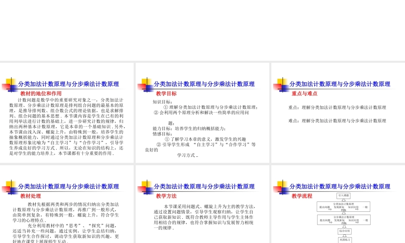Screen dimensions: 405x243
Task: Open the slide titled 教材的地位和作用
Action: pyautogui.click(x=67, y=113)
